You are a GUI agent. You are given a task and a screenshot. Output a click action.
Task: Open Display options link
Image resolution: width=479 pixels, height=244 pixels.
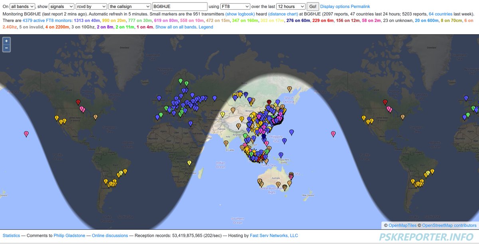click(335, 7)
